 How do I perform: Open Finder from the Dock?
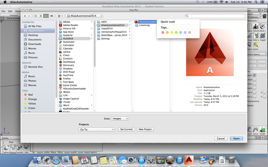tap(37, 160)
